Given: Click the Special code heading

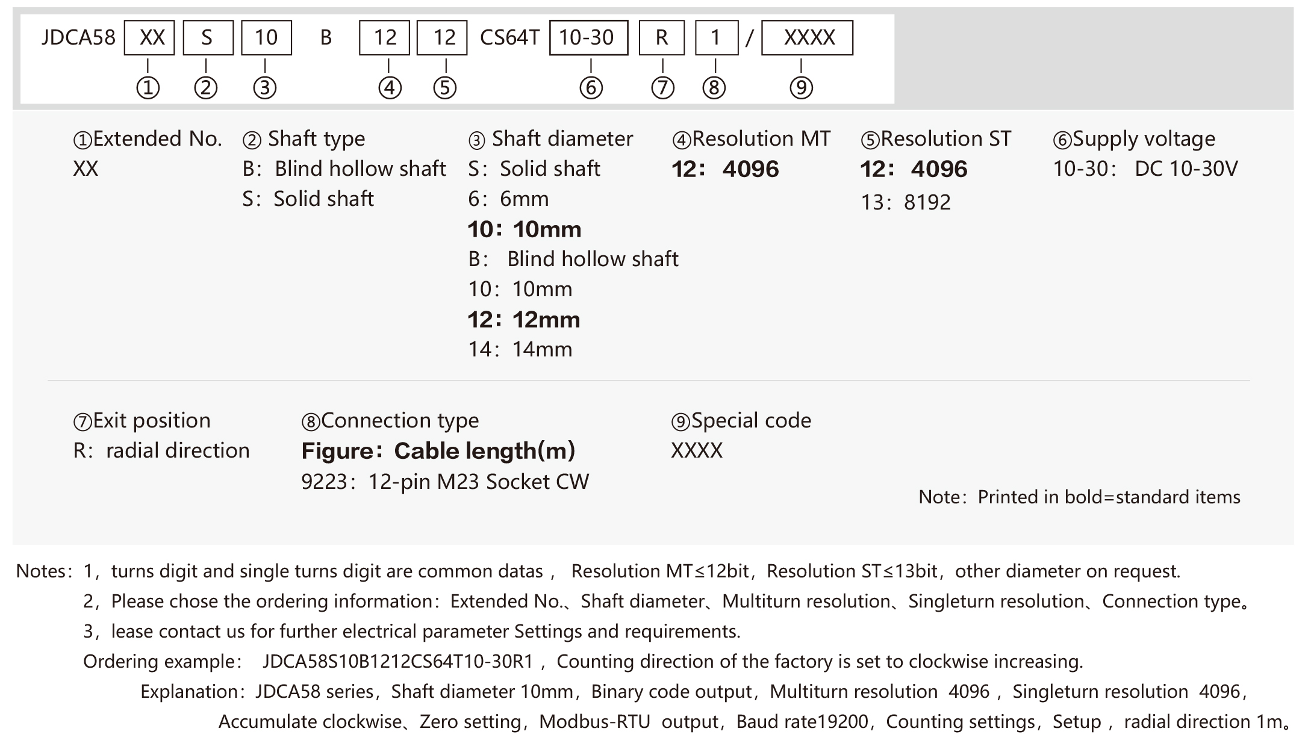Looking at the screenshot, I should [x=751, y=421].
